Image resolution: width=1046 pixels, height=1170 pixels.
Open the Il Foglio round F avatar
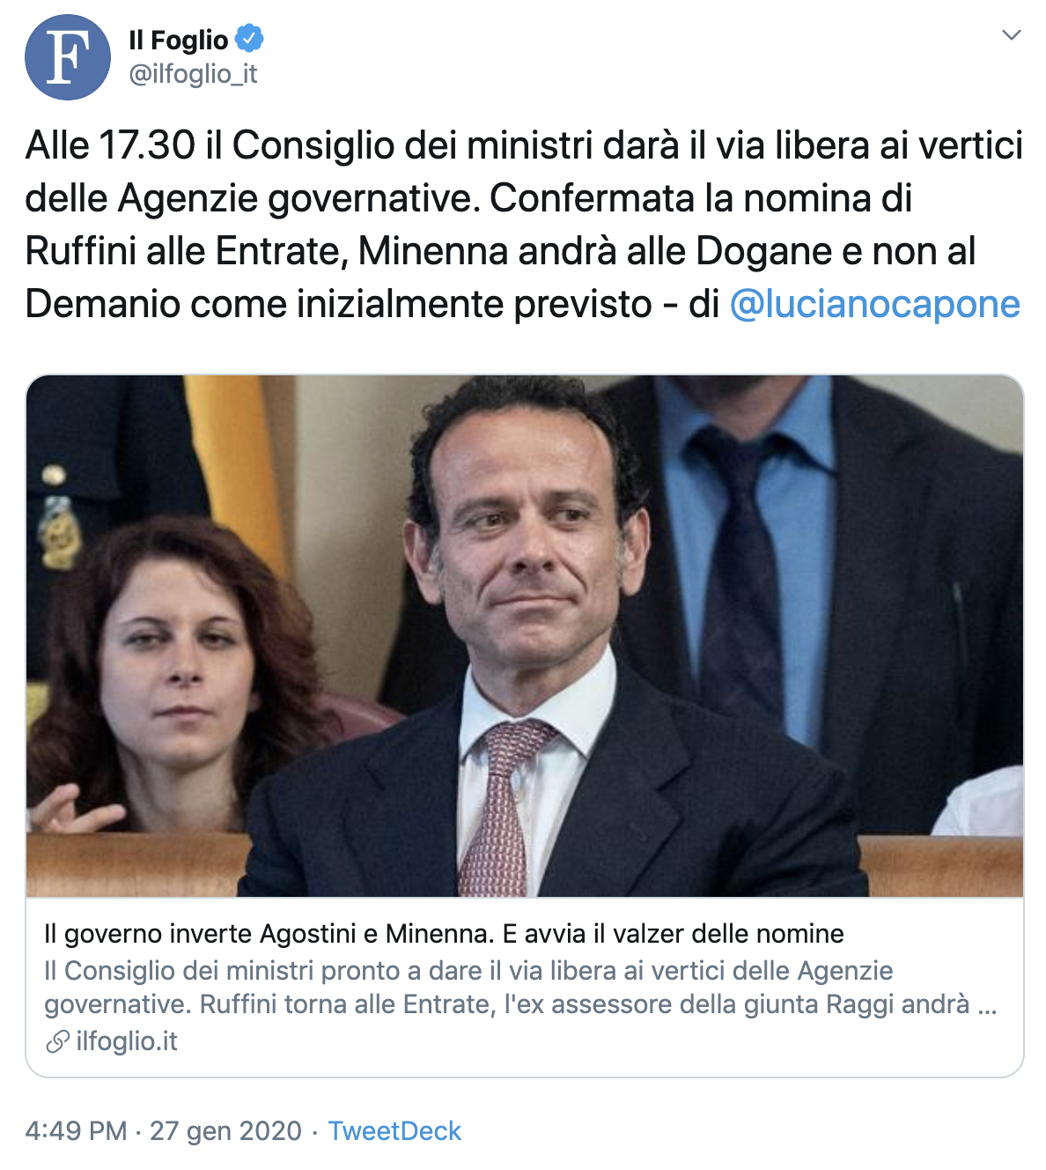(68, 57)
